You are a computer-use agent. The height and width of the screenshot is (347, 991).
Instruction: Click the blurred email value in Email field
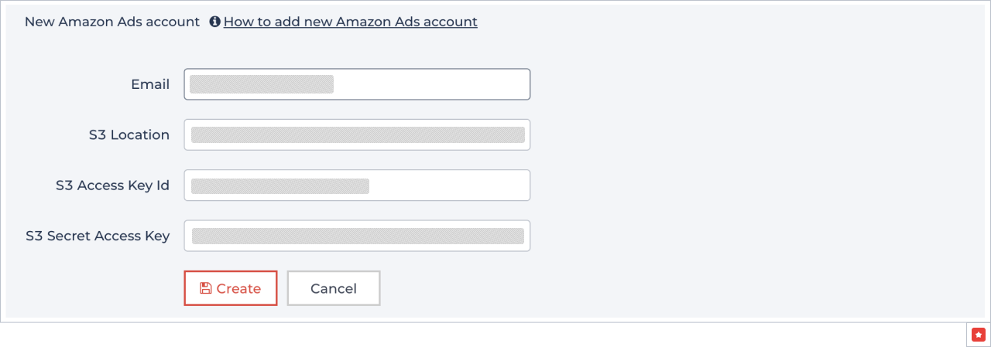click(262, 84)
